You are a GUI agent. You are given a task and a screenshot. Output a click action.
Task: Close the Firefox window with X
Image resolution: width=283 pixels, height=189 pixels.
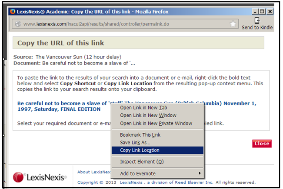[x=270, y=12]
